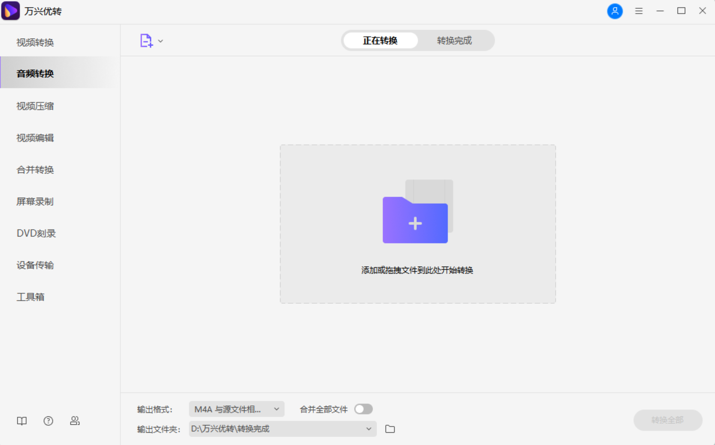Open the user account icon at top right

[615, 11]
